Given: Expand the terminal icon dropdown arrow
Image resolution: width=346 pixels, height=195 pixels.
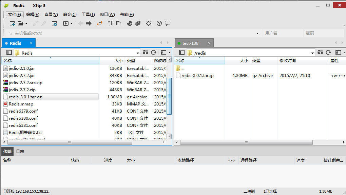Looking at the screenshot, I should pyautogui.click(x=71, y=24).
